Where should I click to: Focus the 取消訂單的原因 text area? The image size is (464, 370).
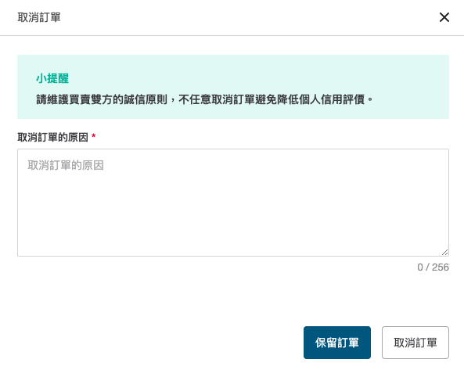coord(233,203)
